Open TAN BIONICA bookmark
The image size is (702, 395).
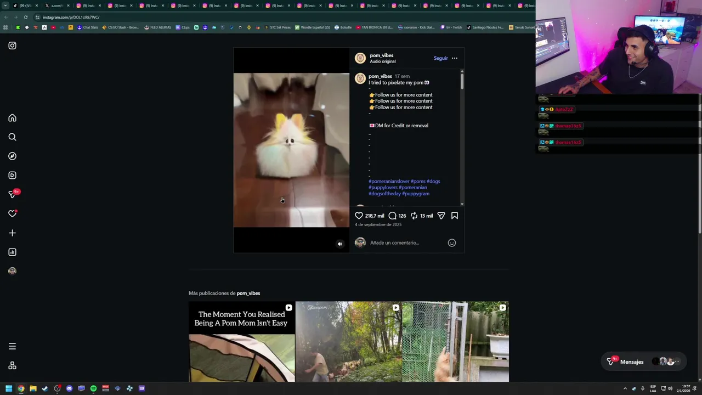click(x=375, y=27)
